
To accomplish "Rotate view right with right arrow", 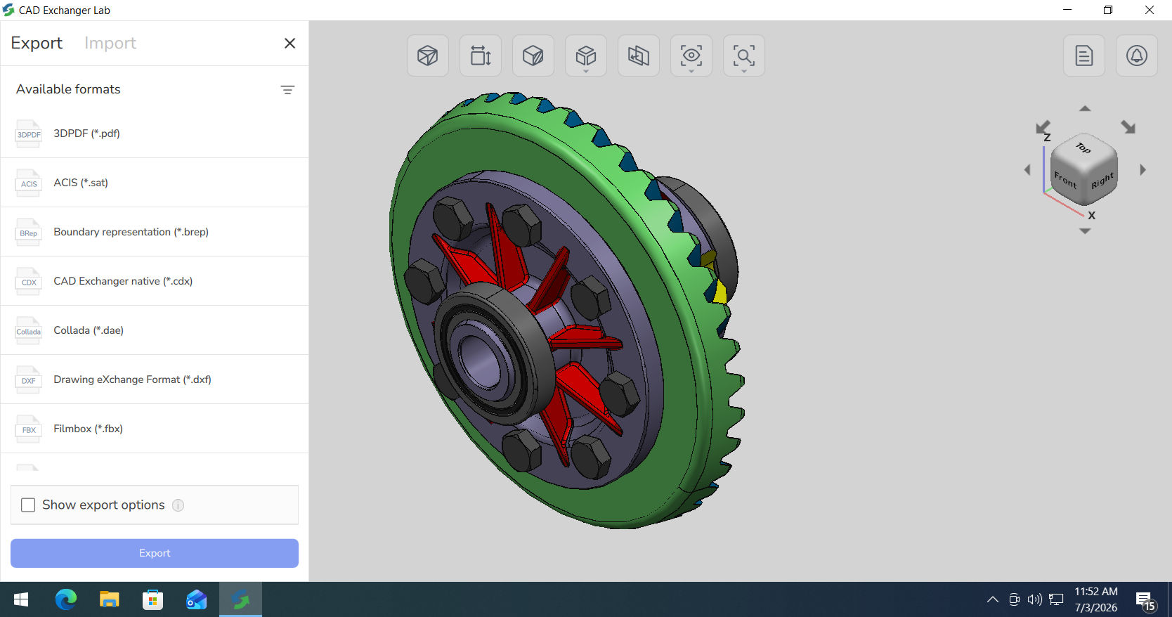I will click(1143, 169).
